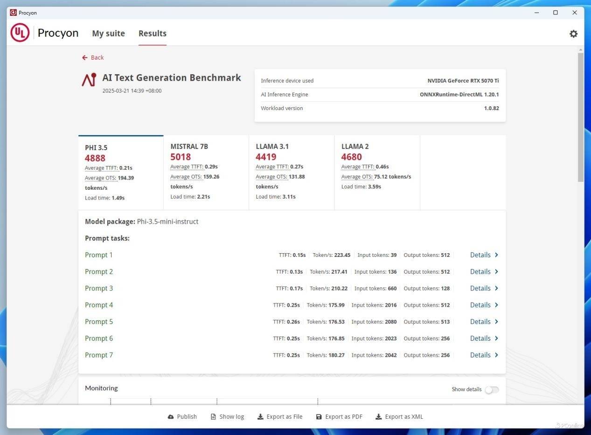Click the back arrow icon
Viewport: 591px width, 435px height.
click(84, 57)
